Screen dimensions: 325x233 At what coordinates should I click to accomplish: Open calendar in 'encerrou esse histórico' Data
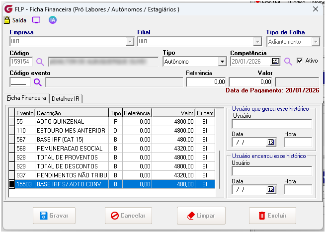271,189
